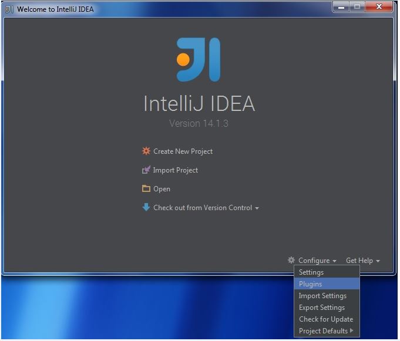Click the Project Defaults submenu arrow
Viewport: 400px width, 341px height.
click(x=351, y=330)
